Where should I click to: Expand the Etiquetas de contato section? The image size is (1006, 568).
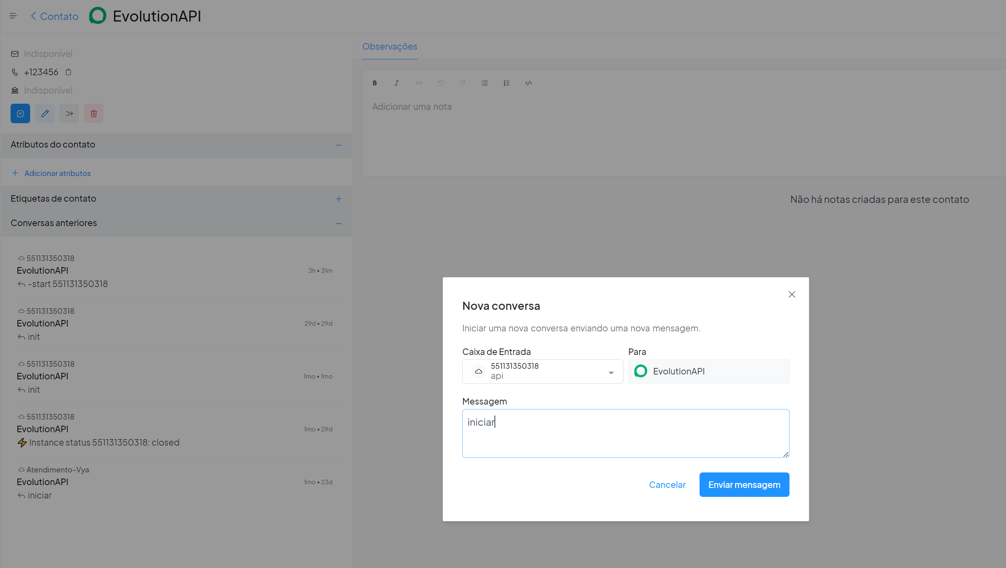[x=339, y=199]
